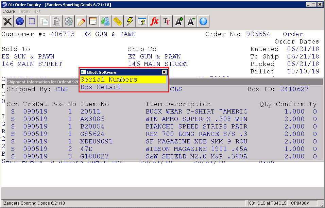Activate the dotted-square select area tool
The height and width of the screenshot is (208, 325).
[x=32, y=21]
